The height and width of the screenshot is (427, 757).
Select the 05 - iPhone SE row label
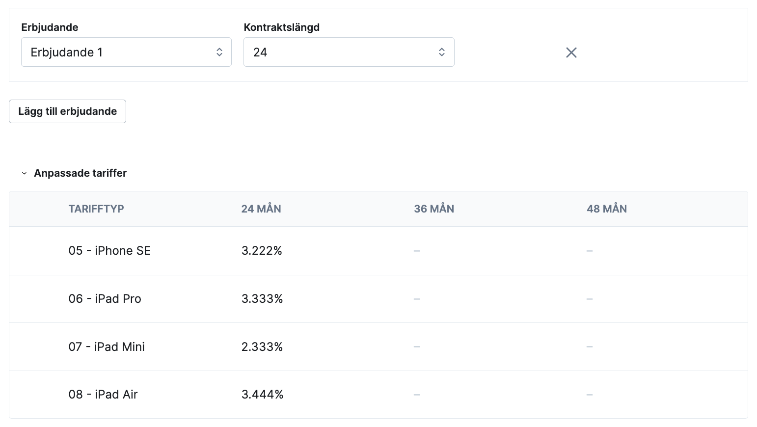(109, 251)
